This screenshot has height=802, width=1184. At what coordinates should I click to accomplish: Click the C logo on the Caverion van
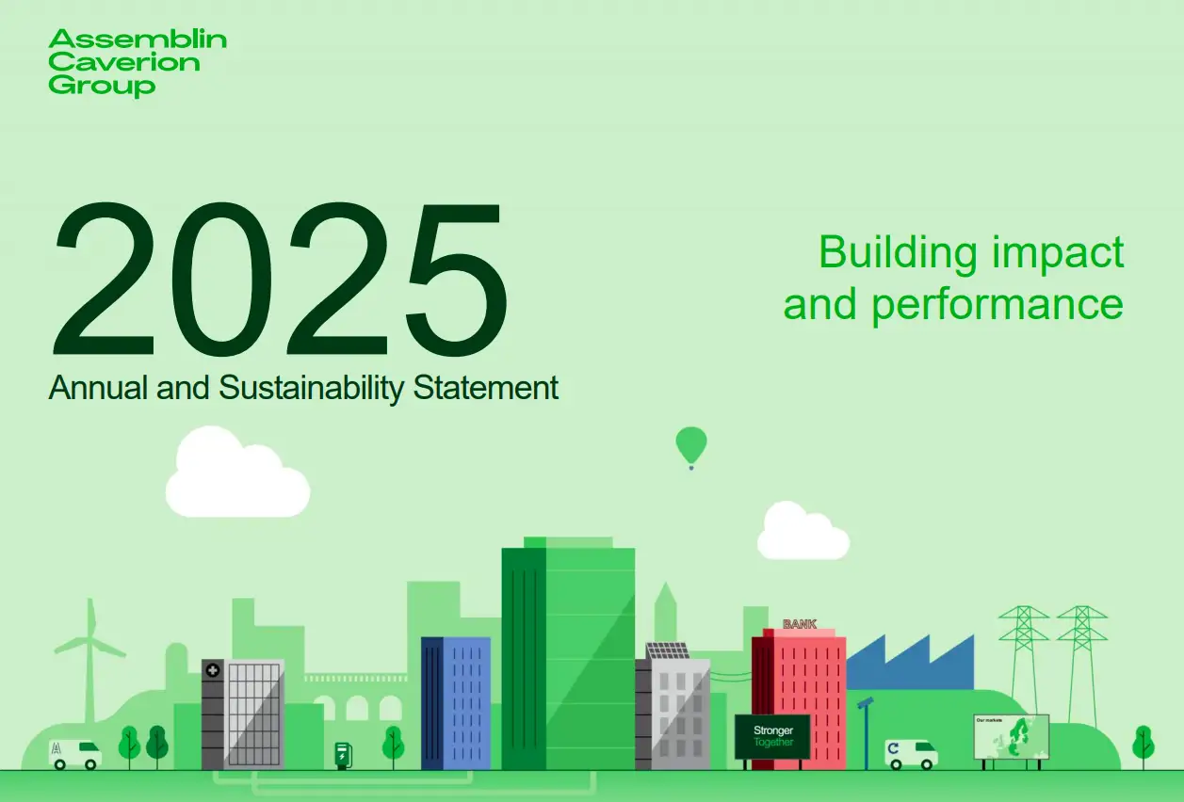pos(893,748)
